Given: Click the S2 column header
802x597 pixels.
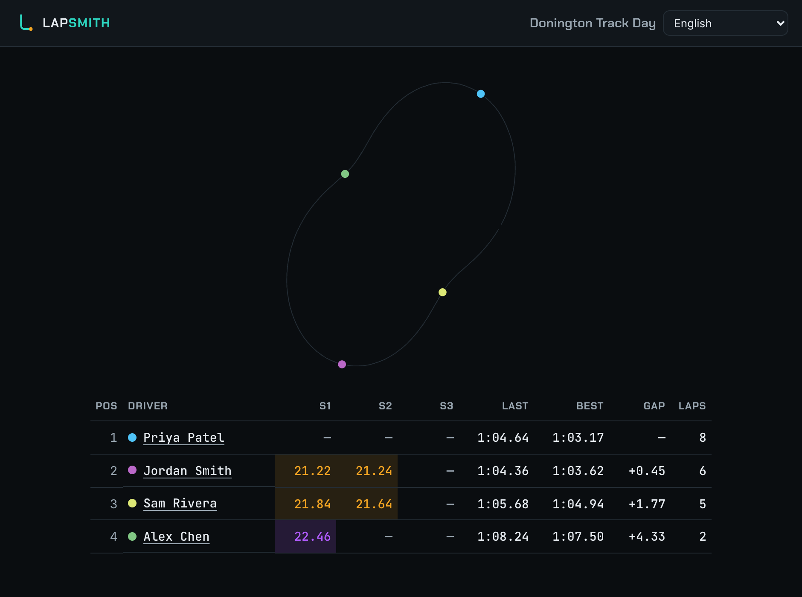Looking at the screenshot, I should coord(385,406).
